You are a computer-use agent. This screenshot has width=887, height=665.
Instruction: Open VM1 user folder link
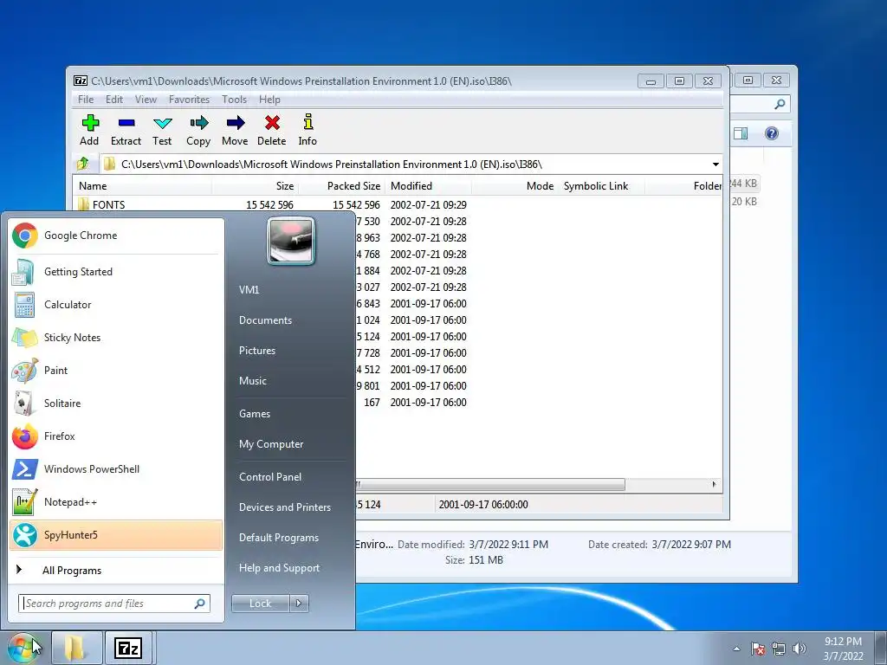coord(249,290)
